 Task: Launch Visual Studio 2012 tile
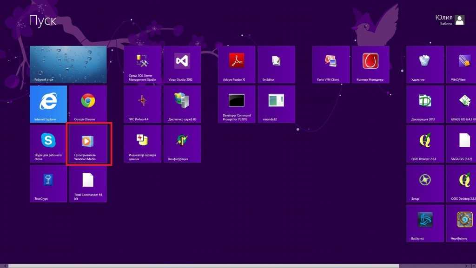182,65
